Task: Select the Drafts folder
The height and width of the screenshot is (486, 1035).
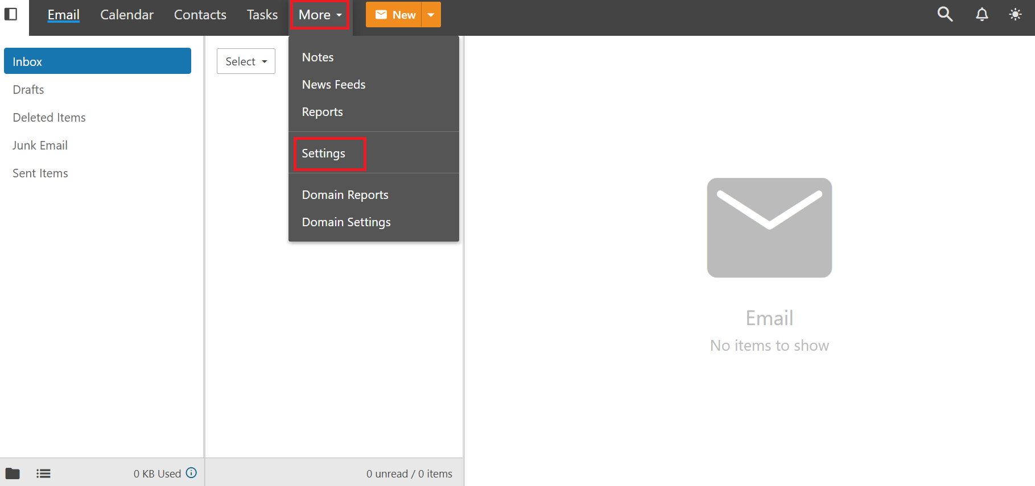Action: click(28, 90)
